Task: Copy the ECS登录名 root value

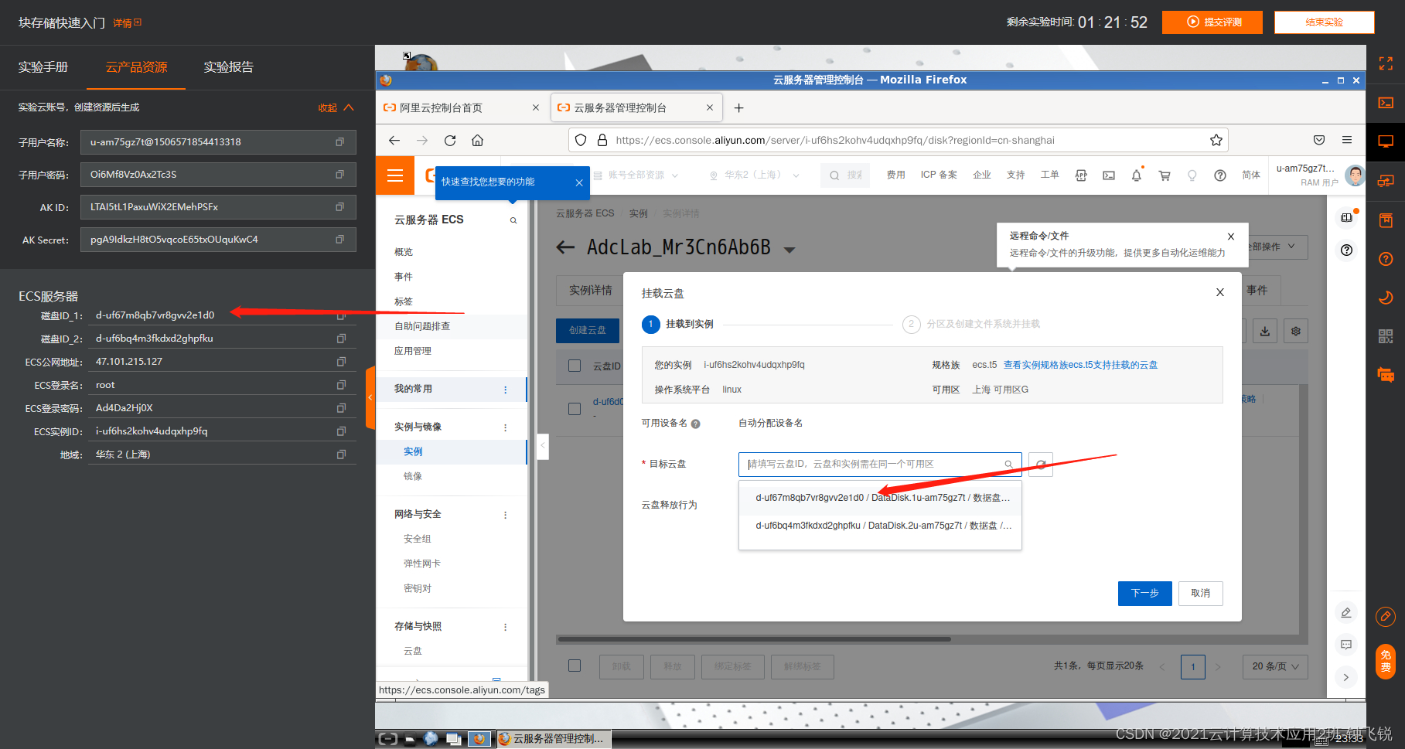Action: (341, 385)
